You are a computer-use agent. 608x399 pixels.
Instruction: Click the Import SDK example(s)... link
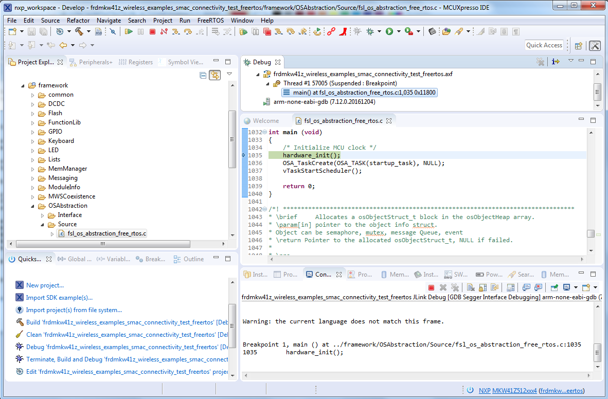[x=59, y=298]
